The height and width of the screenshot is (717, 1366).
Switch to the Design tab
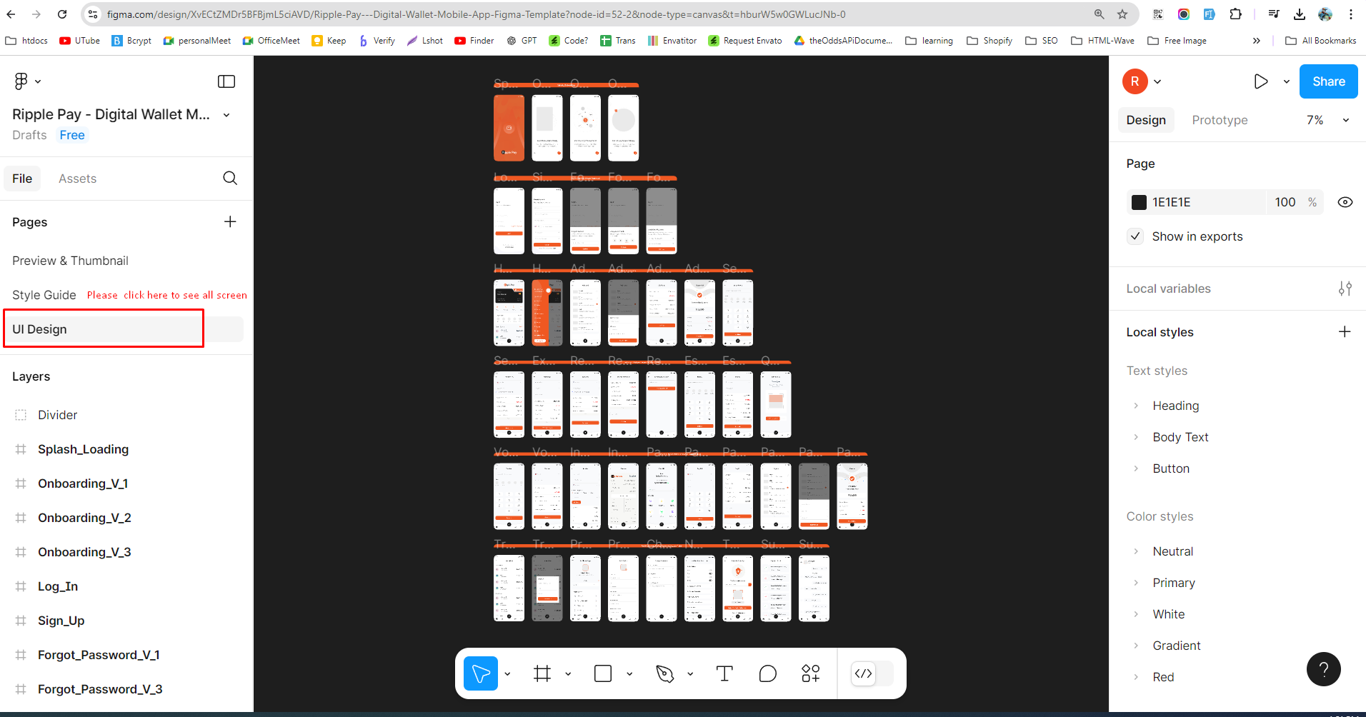tap(1146, 120)
